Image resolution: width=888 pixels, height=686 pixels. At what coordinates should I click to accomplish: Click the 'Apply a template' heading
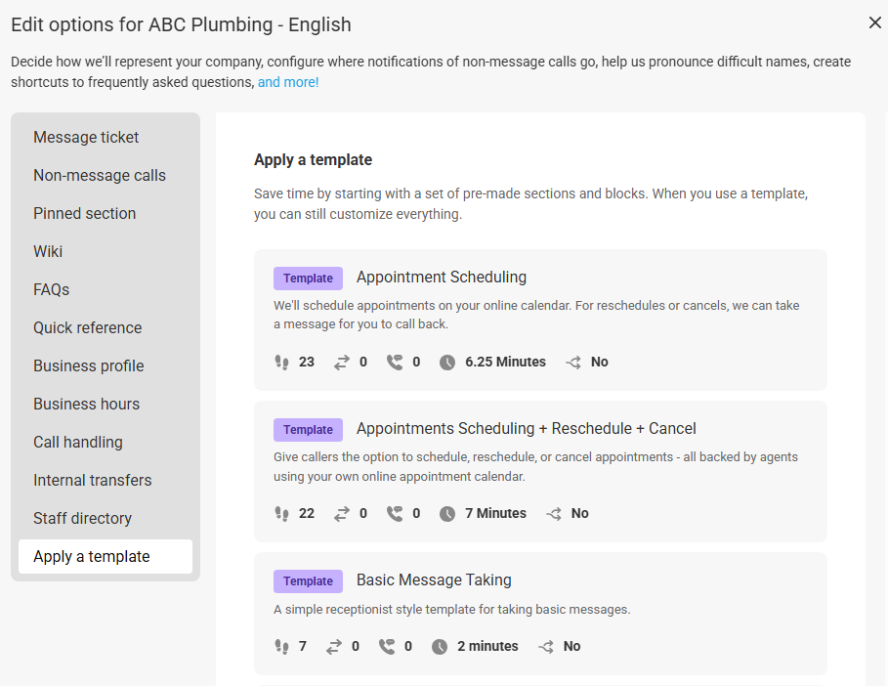pyautogui.click(x=313, y=159)
